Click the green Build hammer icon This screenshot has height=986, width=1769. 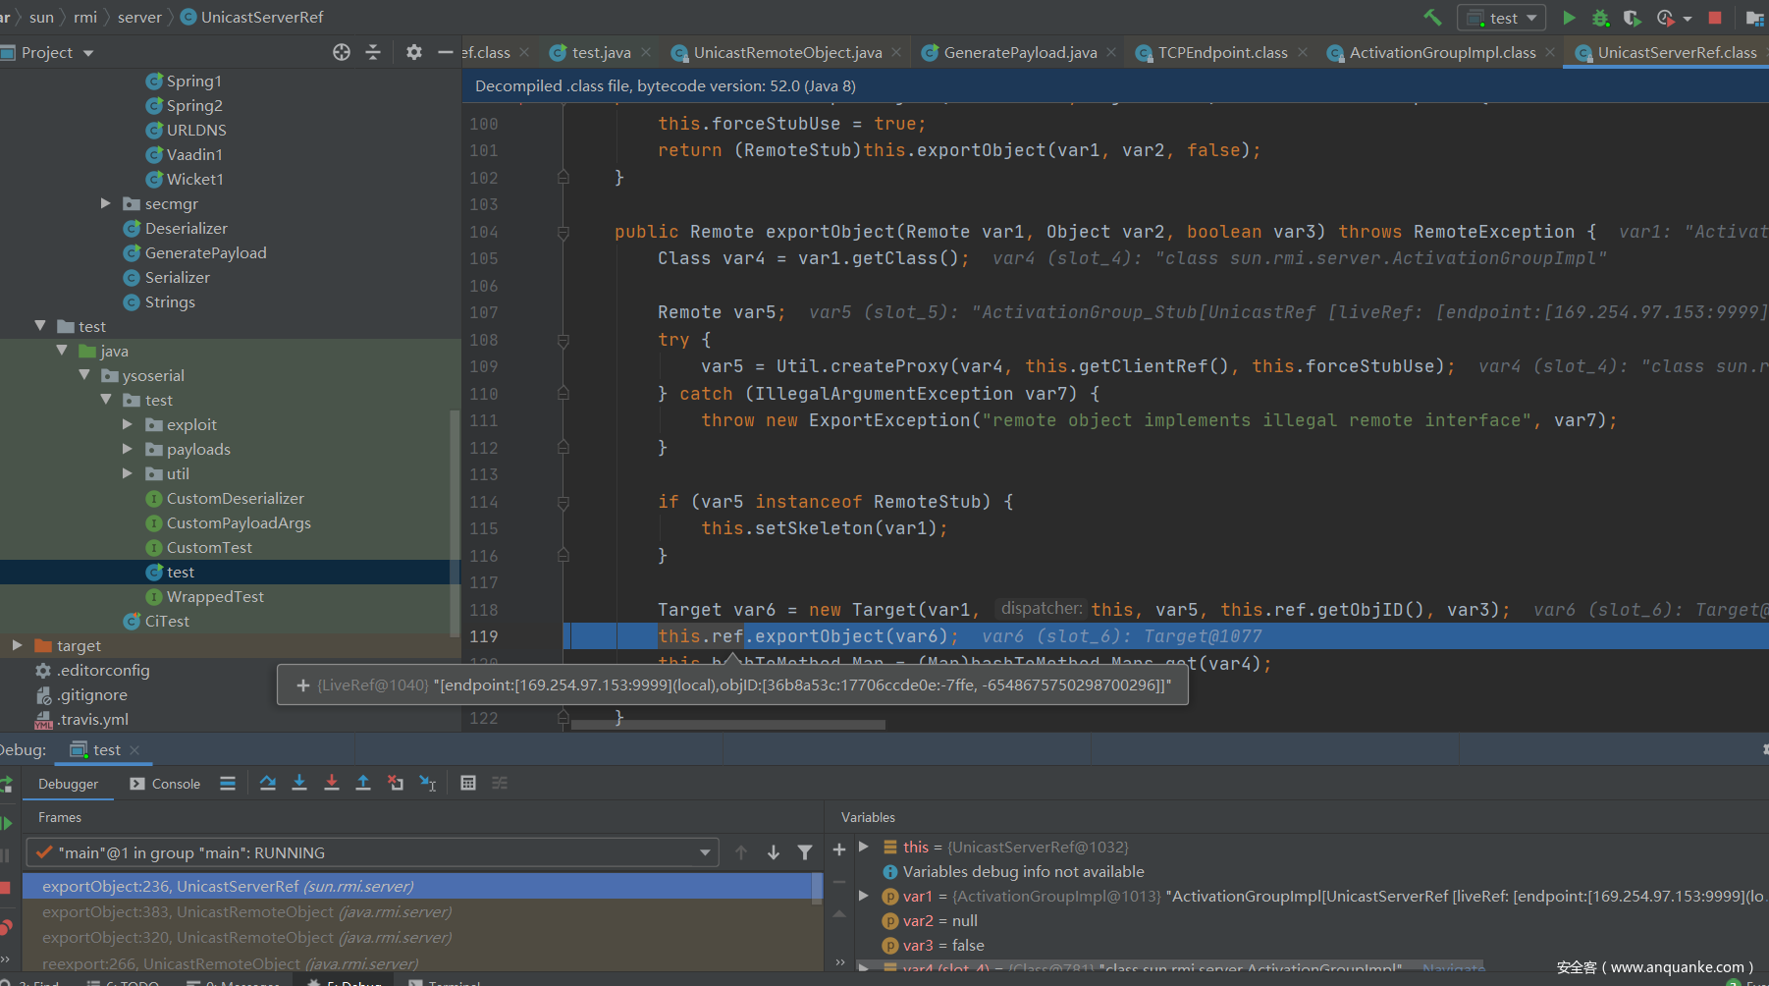coord(1432,18)
